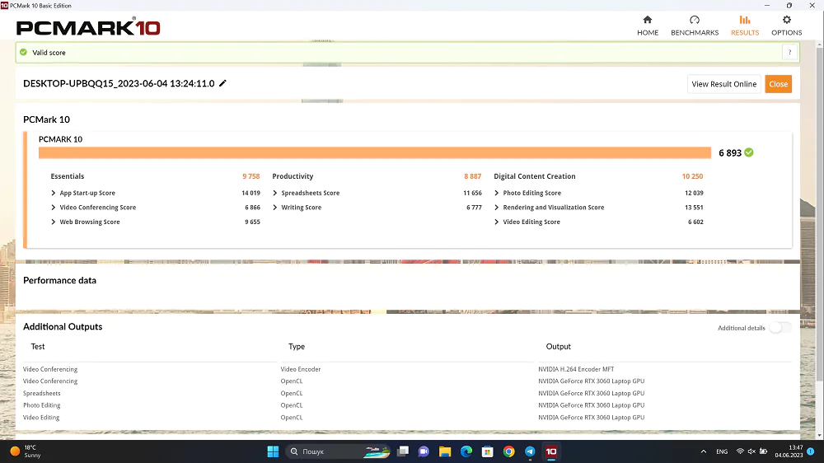Viewport: 824px width, 463px height.
Task: Launch Google Chrome from taskbar
Action: coord(508,451)
